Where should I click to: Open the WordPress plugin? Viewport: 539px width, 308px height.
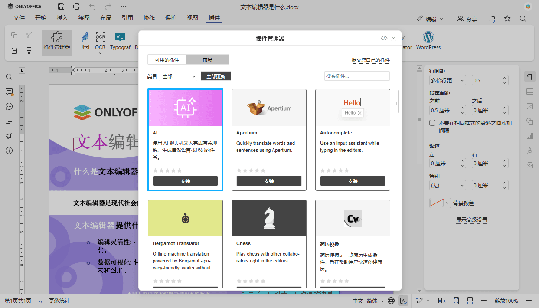pyautogui.click(x=428, y=40)
